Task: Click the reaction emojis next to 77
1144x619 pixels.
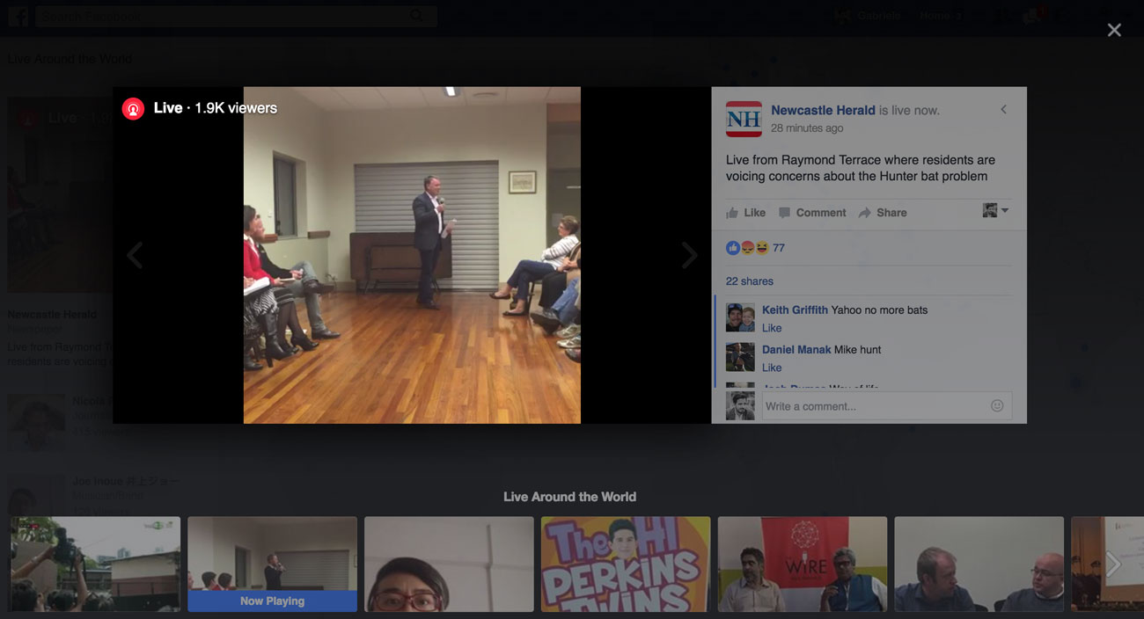Action: 747,248
